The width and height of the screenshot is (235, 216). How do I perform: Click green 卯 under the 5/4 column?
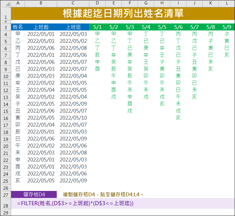click(x=146, y=76)
